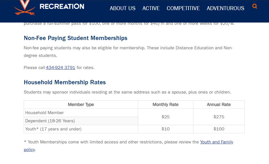Image resolution: width=269 pixels, height=164 pixels.
Task: Open the ACTIVE menu
Action: 151,8
